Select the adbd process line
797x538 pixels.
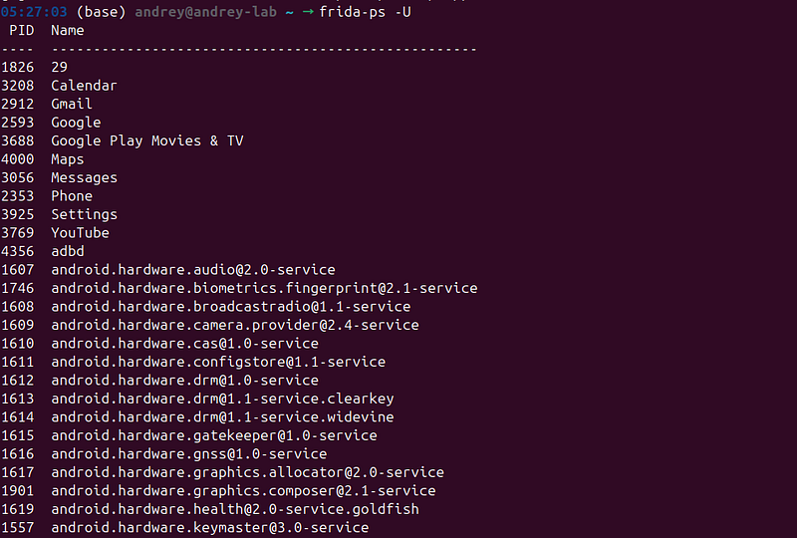click(x=43, y=251)
